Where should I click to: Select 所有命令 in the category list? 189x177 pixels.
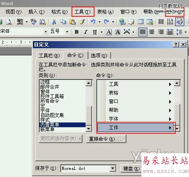(x=63, y=101)
